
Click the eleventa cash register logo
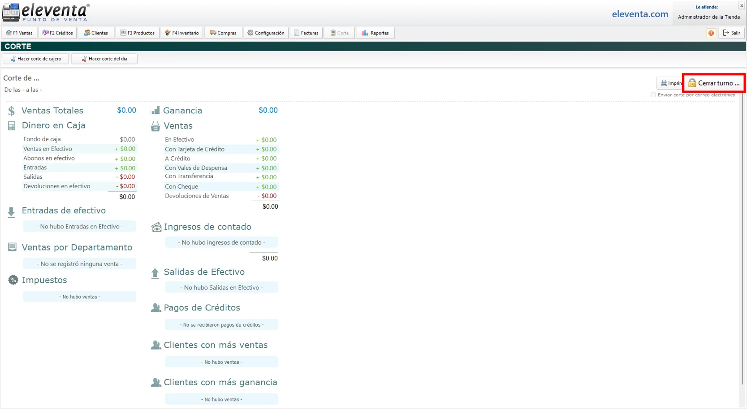11,13
